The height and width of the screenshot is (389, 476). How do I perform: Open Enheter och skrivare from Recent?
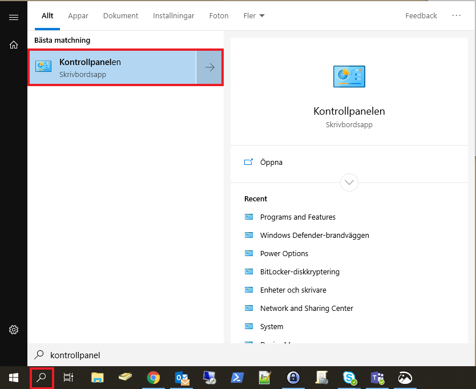click(293, 290)
